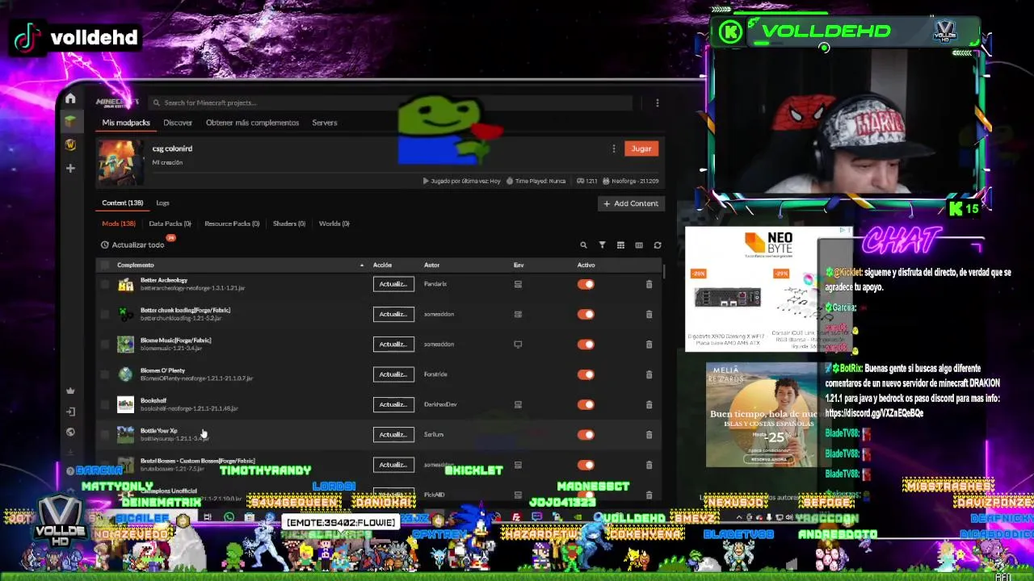Click the Autor column header
This screenshot has height=581, width=1034.
coord(431,265)
